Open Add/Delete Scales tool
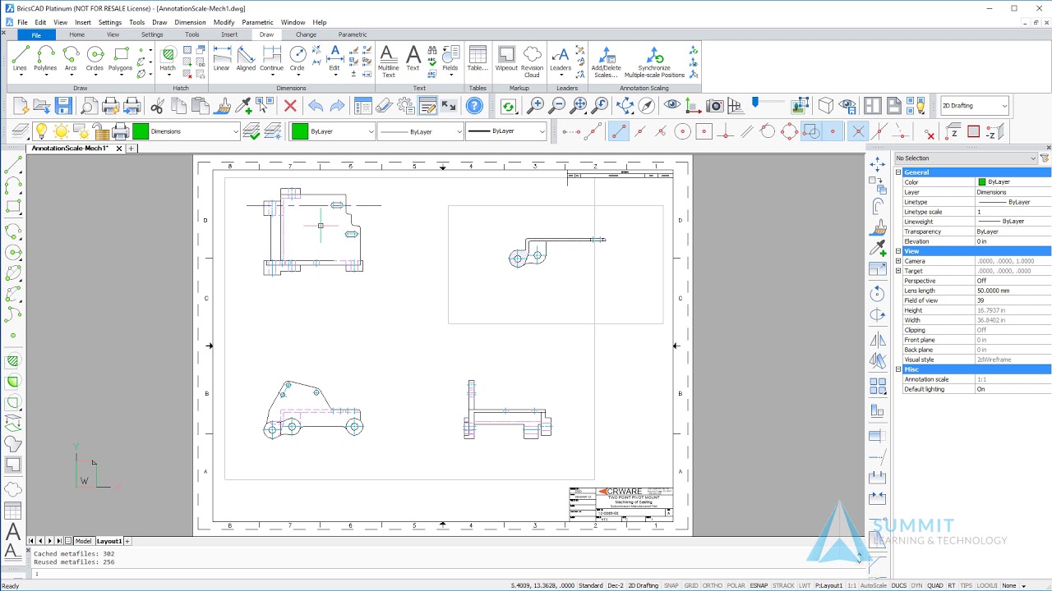 (x=607, y=61)
